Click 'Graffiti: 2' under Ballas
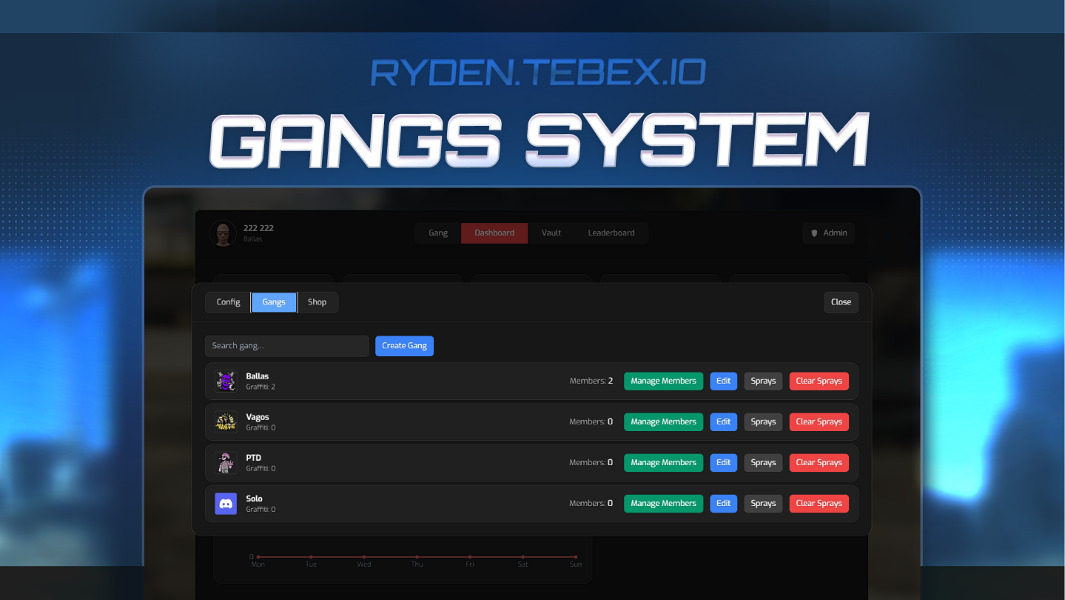Screen dimensions: 1065x600 (261, 387)
